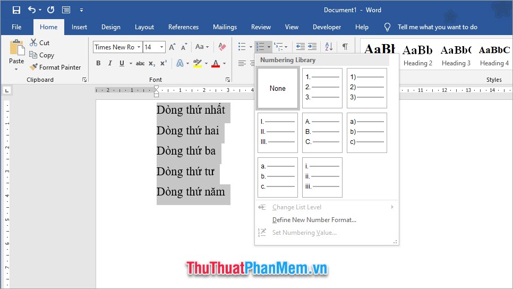Apply red font color
The image size is (513, 289).
pos(216,63)
